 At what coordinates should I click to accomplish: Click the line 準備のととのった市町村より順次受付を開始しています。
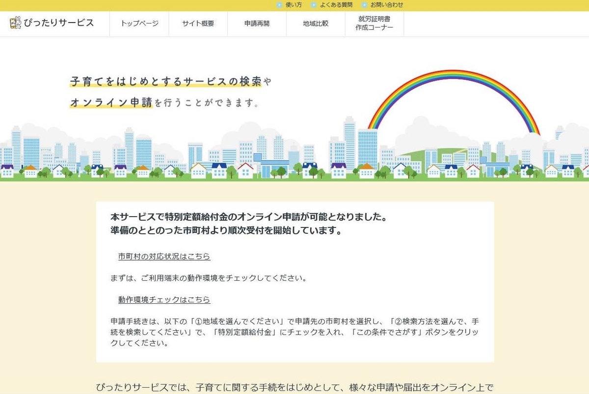tap(226, 230)
